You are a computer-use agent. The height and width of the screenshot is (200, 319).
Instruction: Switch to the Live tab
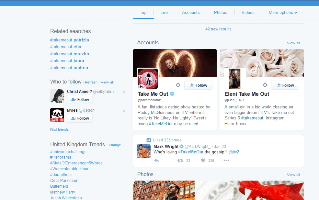pos(164,12)
